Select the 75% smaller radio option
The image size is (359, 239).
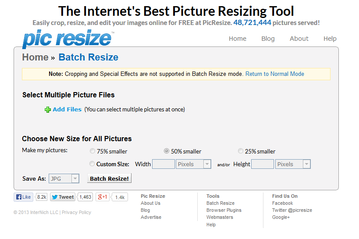tap(92, 151)
